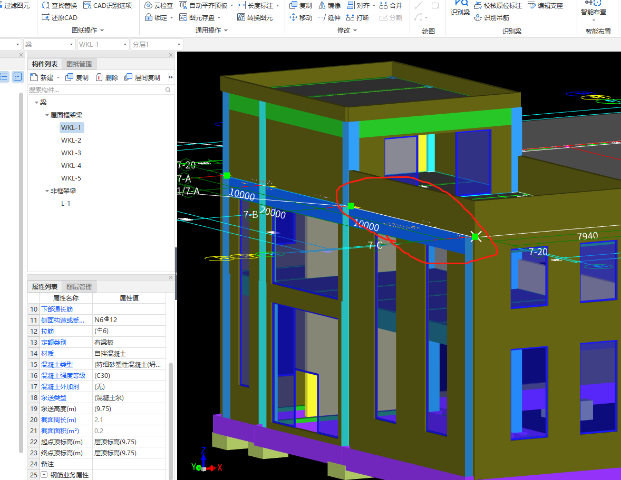Collapse the 梁 tree node

click(x=36, y=103)
